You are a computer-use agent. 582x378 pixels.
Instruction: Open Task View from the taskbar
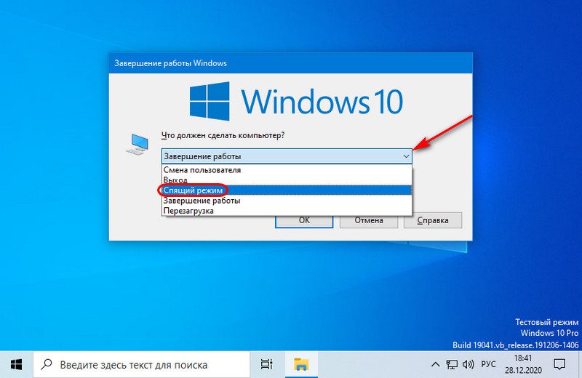(x=266, y=365)
